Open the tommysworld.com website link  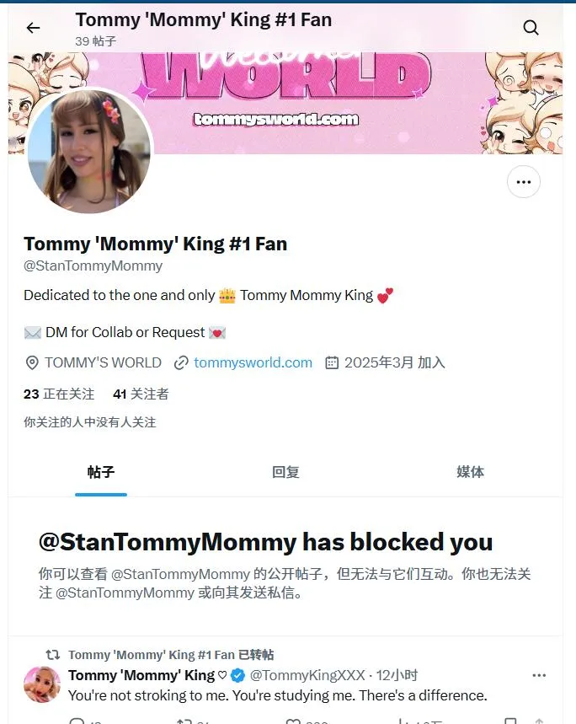[x=253, y=362]
